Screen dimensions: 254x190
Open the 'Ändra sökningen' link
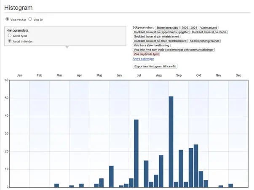click(x=144, y=59)
